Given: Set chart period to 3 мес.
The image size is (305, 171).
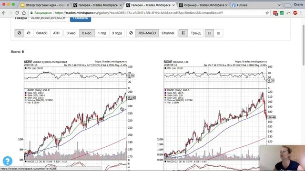Looking at the screenshot, I should click(71, 33).
